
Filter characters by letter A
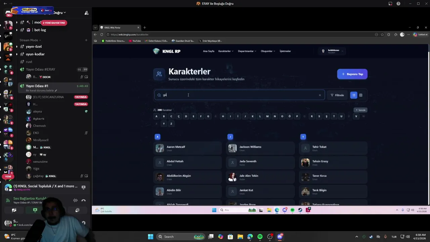pyautogui.click(x=156, y=116)
